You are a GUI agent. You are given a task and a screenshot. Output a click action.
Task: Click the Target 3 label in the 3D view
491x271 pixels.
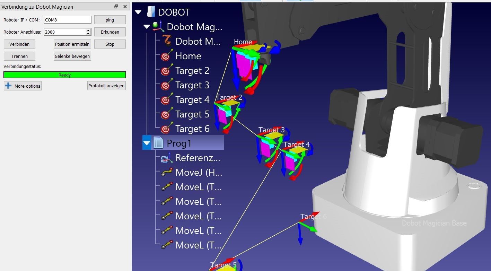click(x=272, y=130)
